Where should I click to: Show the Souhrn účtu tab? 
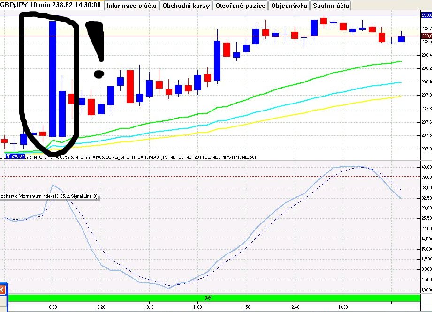click(331, 6)
